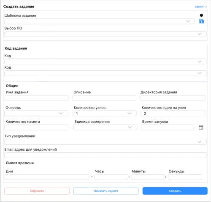Focus the Имя задания input field
The height and width of the screenshot is (202, 211).
pos(37,98)
